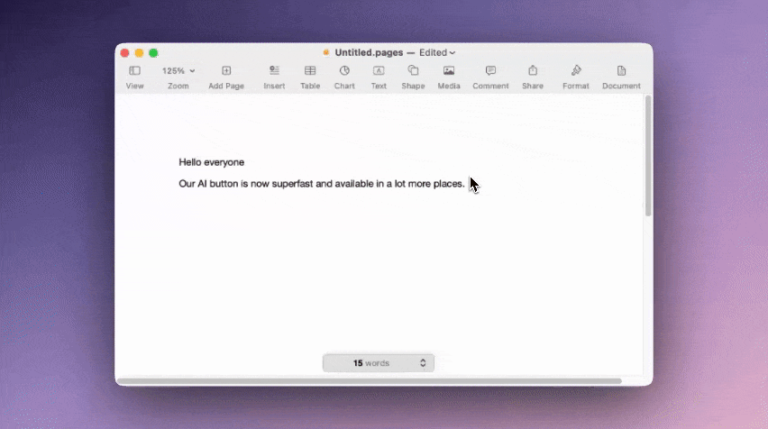
Task: Open the 15 words counter popup
Action: click(378, 363)
